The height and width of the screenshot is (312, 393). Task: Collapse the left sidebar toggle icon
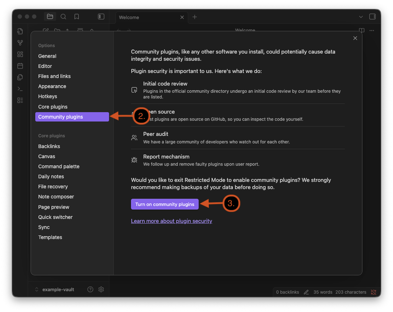pyautogui.click(x=101, y=17)
